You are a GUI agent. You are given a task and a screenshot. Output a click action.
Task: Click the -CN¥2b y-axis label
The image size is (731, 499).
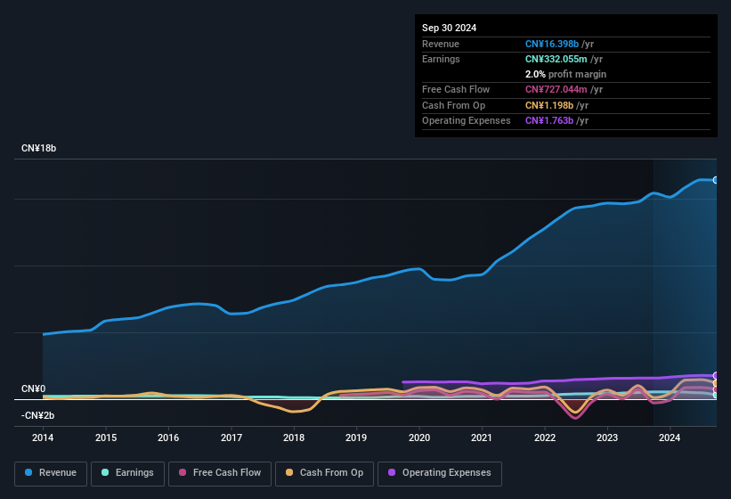pyautogui.click(x=37, y=415)
